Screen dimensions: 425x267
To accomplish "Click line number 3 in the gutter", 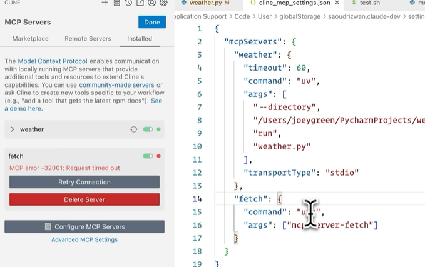I will pos(200,54).
